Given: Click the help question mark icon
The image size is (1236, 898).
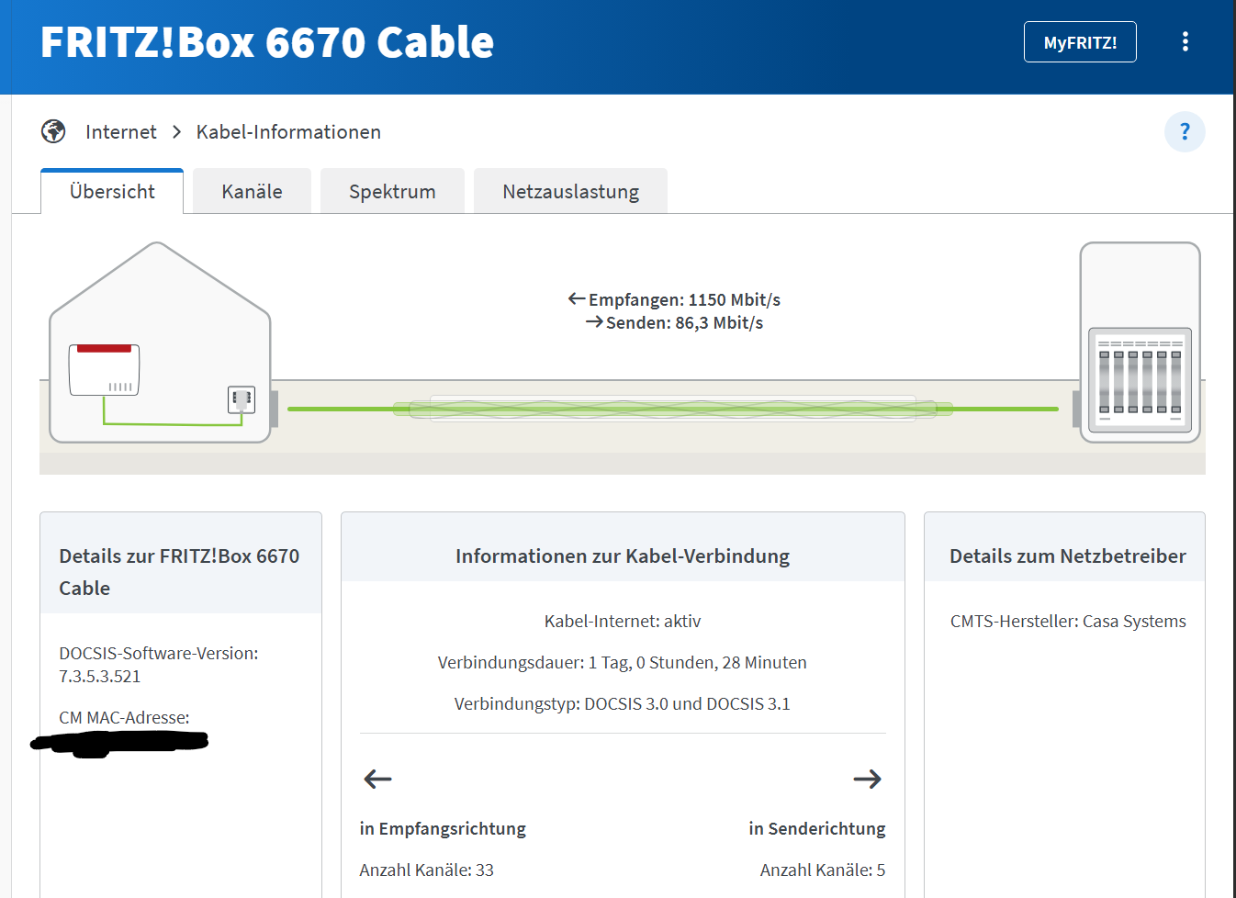Looking at the screenshot, I should click(1185, 132).
